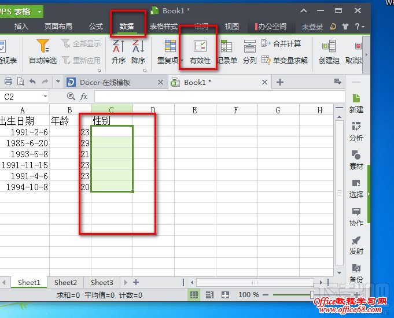Click the full screen view icon

pos(225,295)
